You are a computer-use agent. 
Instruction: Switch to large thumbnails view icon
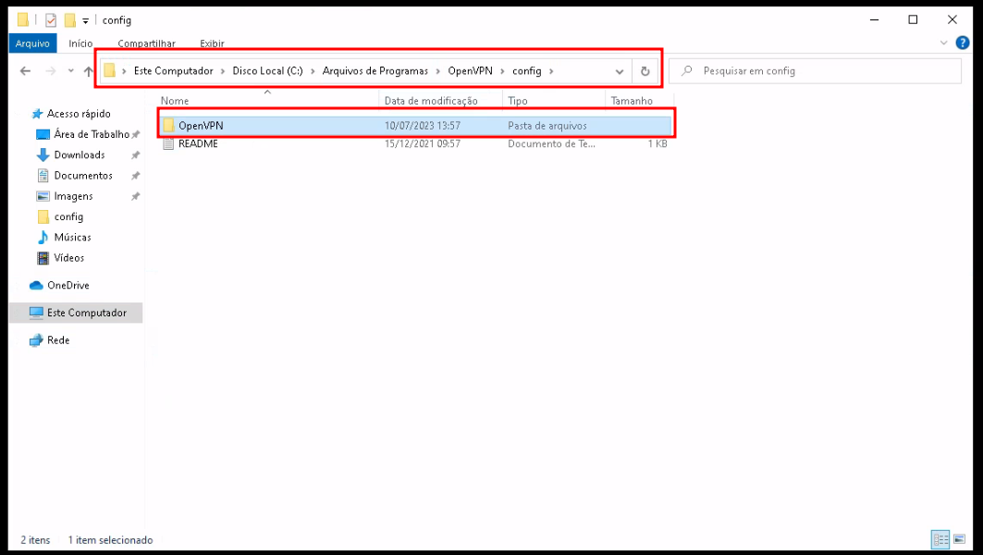pos(959,539)
